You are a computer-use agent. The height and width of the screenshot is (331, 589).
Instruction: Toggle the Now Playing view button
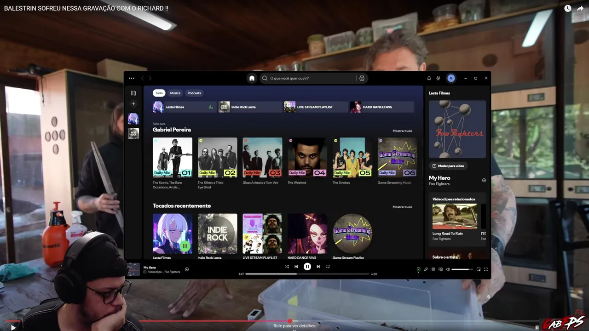(x=418, y=269)
